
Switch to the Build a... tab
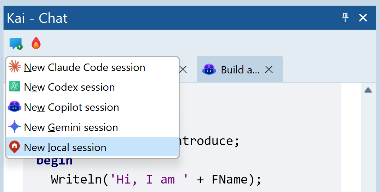coord(240,70)
